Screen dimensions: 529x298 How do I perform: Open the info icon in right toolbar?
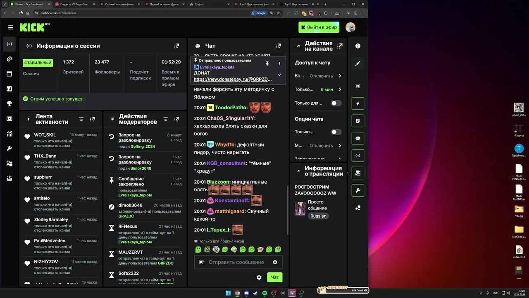[x=358, y=46]
